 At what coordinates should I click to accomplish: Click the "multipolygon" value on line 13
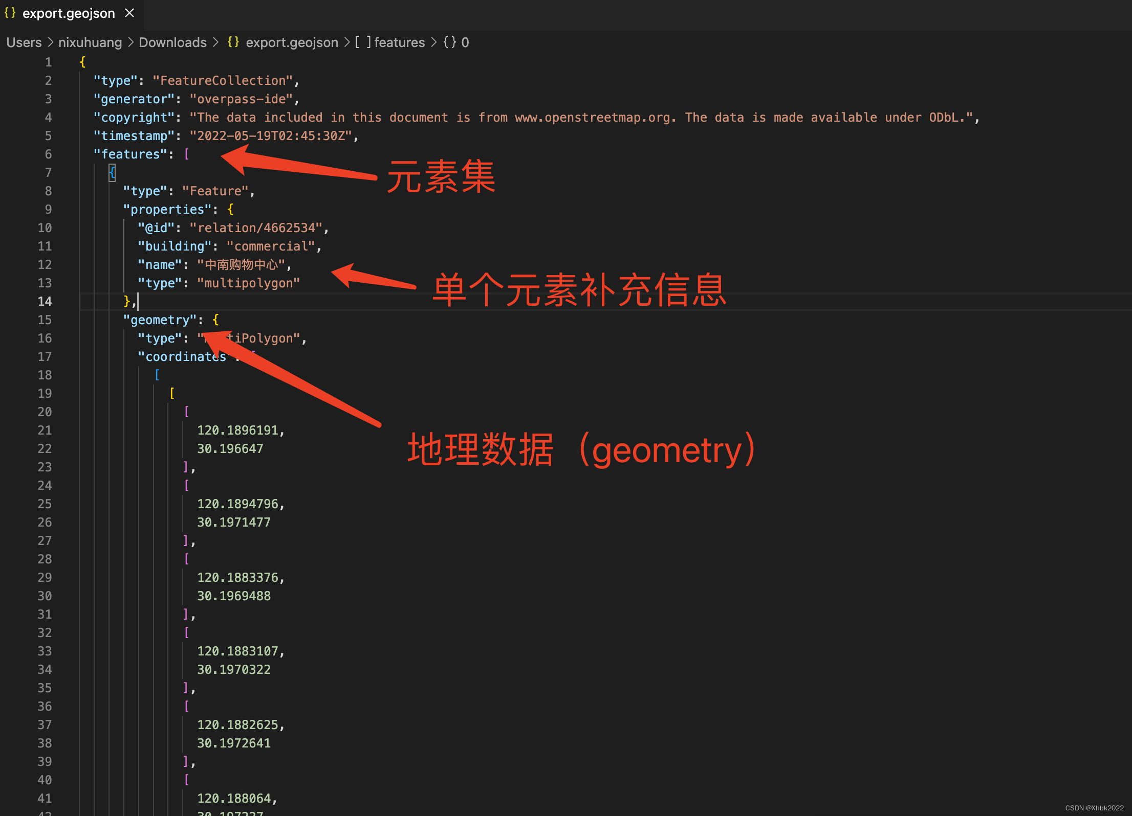pos(248,283)
